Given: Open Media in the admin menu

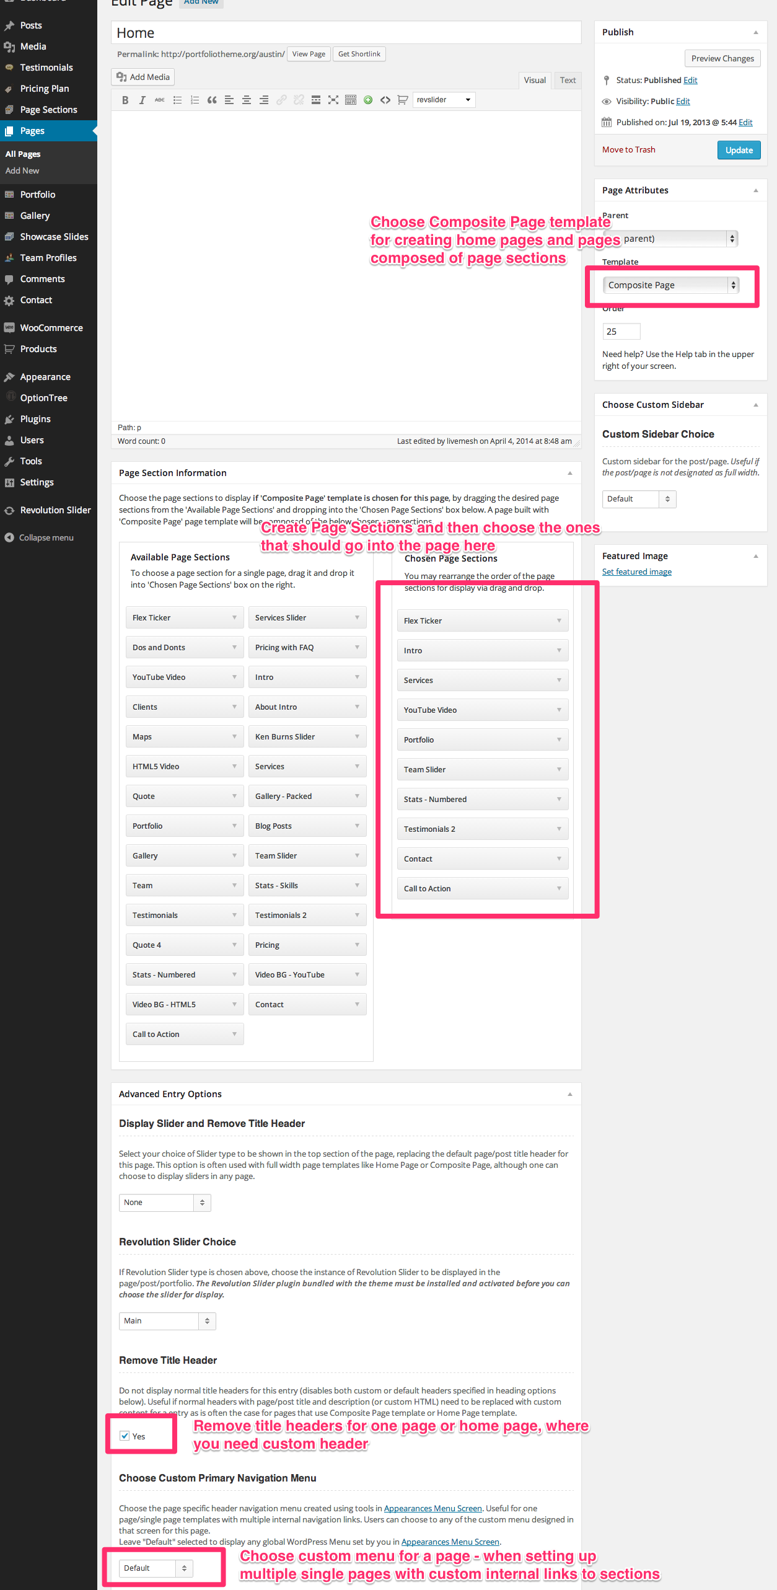Looking at the screenshot, I should (33, 46).
